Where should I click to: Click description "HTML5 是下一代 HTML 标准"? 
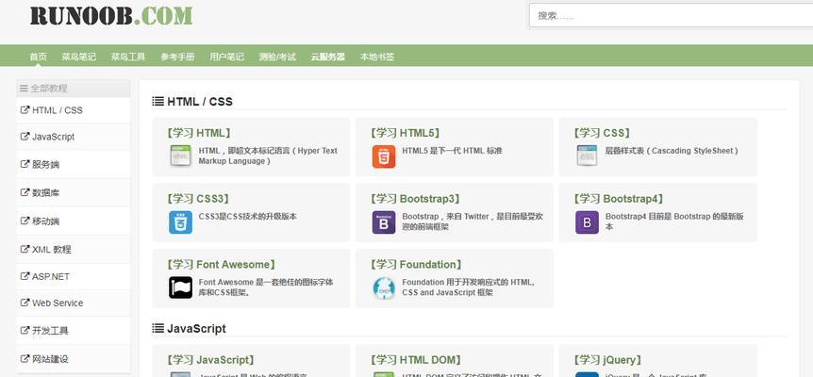click(x=452, y=151)
